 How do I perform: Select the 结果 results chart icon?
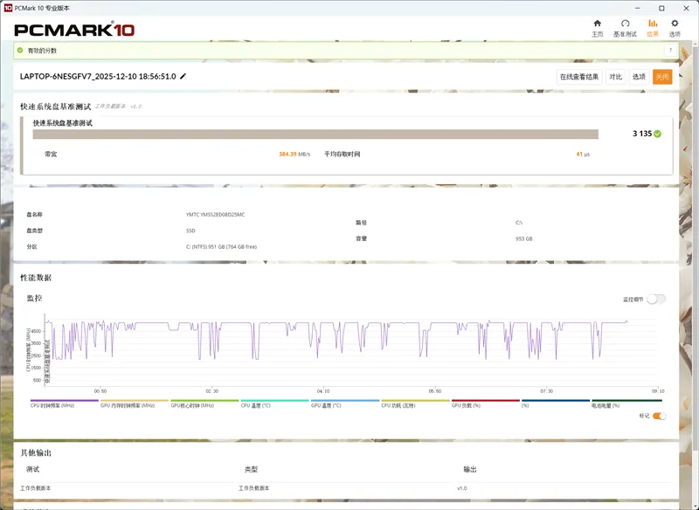pos(653,24)
